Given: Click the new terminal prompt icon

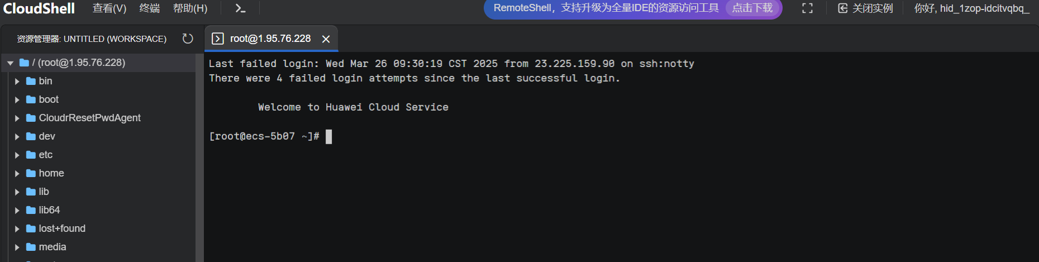Looking at the screenshot, I should point(240,8).
